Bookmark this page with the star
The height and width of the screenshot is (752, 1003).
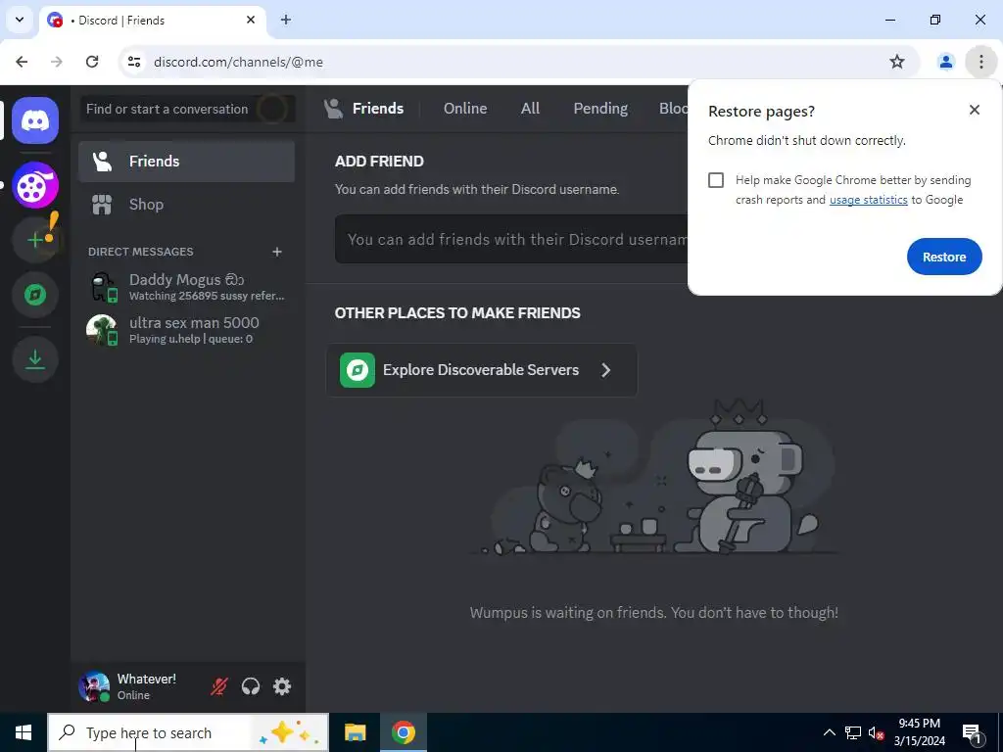point(897,62)
